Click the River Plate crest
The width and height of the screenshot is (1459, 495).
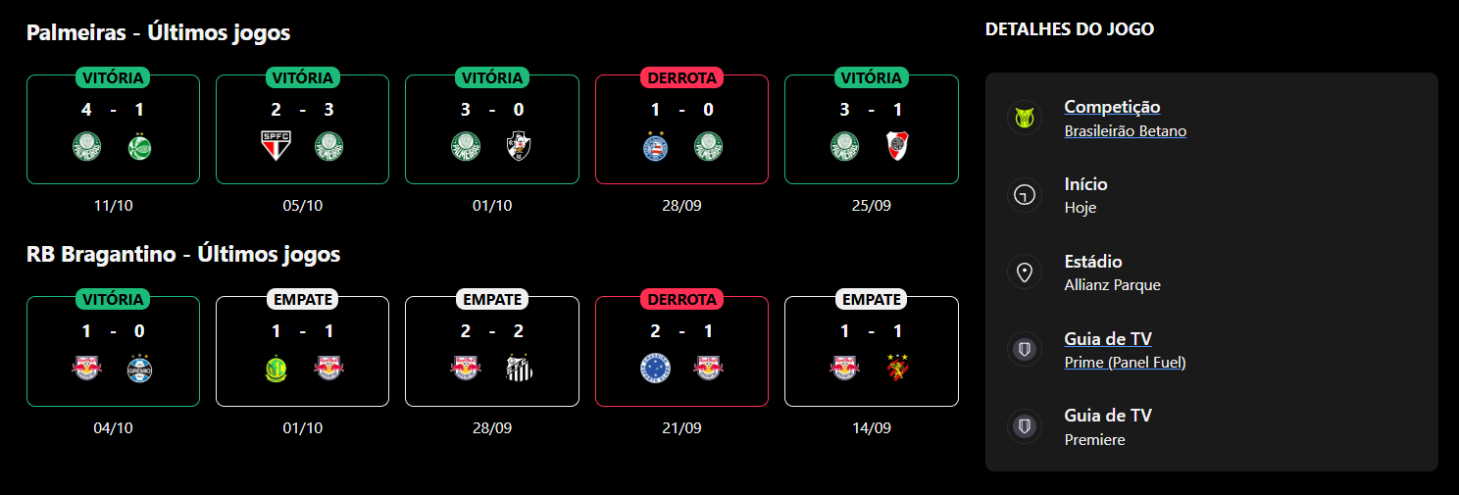pos(896,147)
